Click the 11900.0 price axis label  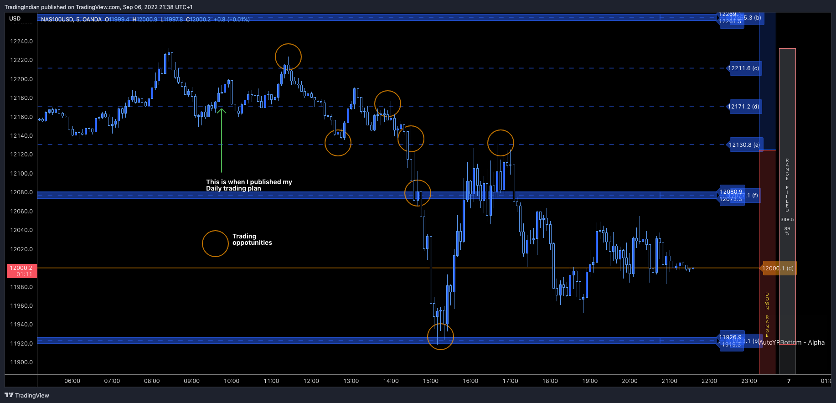point(21,362)
